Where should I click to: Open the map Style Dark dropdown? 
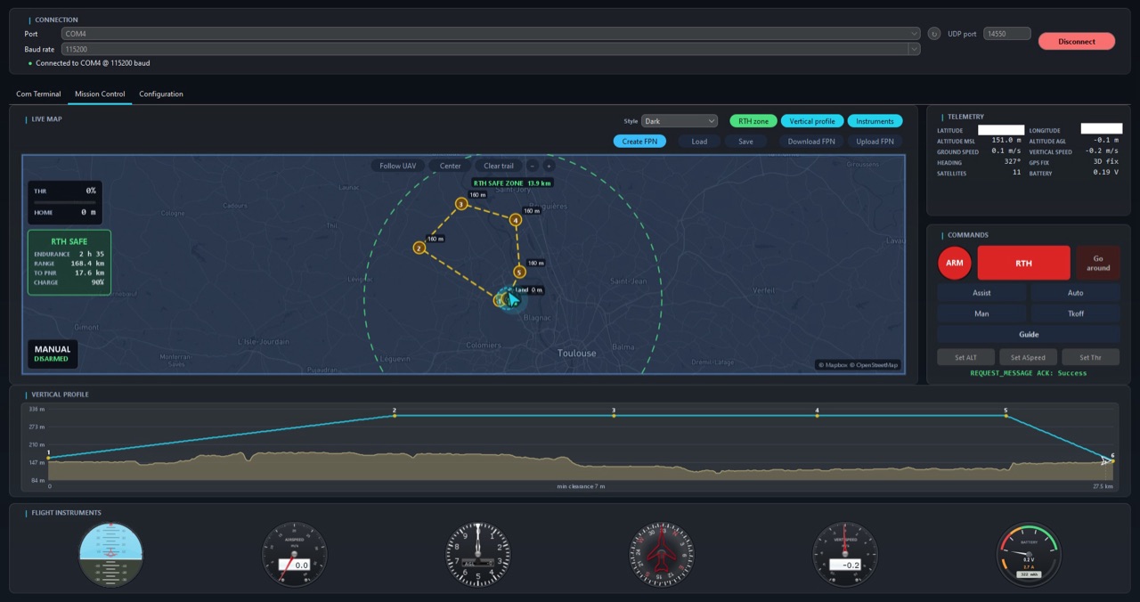pos(680,121)
